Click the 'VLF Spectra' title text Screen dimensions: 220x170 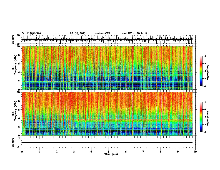[x=31, y=33]
